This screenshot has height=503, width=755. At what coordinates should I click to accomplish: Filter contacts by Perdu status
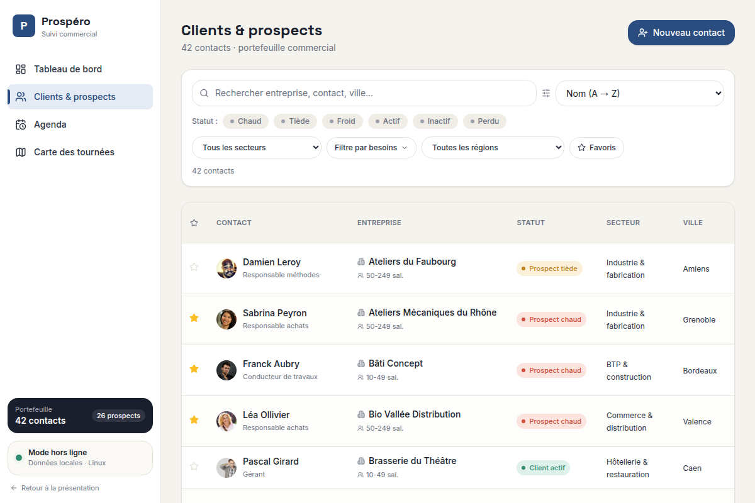coord(484,121)
